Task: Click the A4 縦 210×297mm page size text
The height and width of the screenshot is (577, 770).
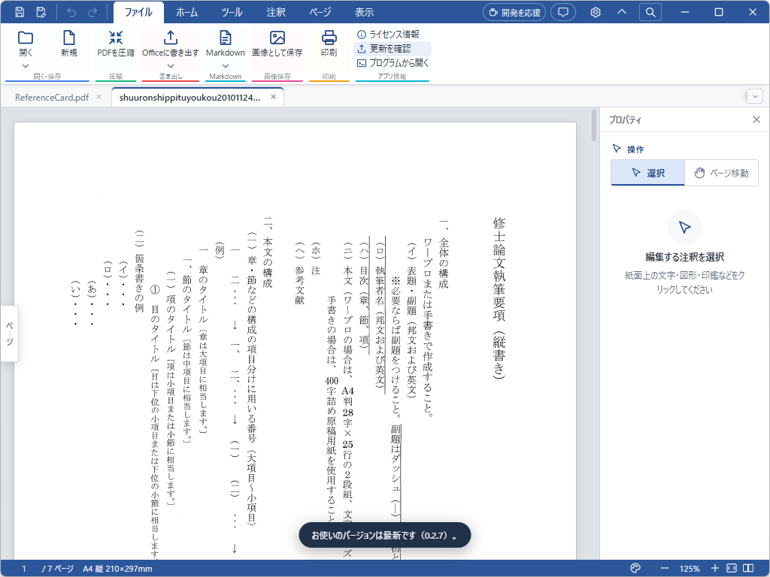Action: (117, 569)
